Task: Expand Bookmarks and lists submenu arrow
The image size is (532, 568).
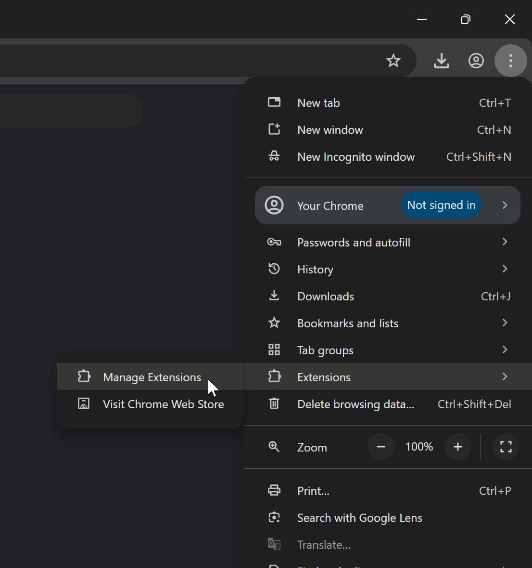Action: [505, 323]
